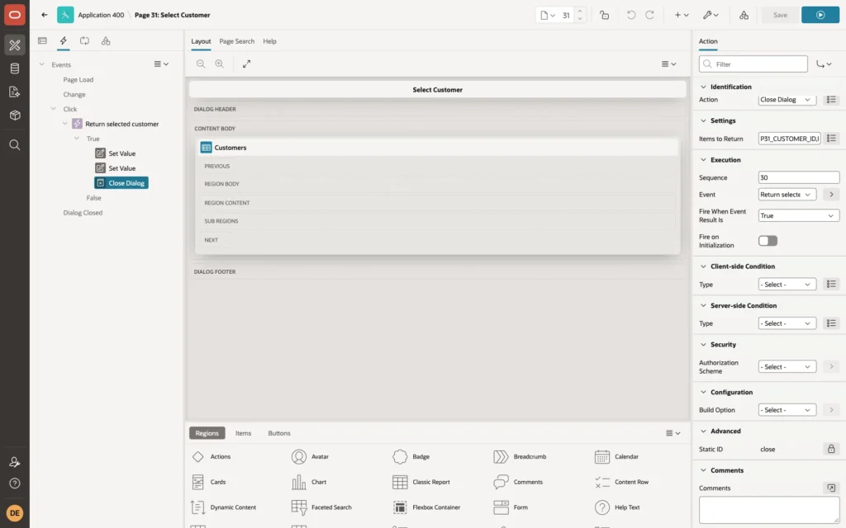
Task: Select the Chart region icon
Action: [299, 482]
